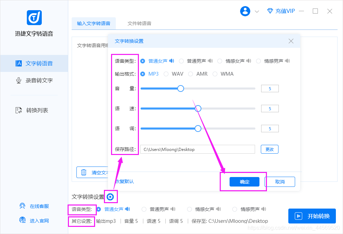This screenshot has height=234, width=343.
Task: Click the 开始转换 start button
Action: (x=312, y=216)
